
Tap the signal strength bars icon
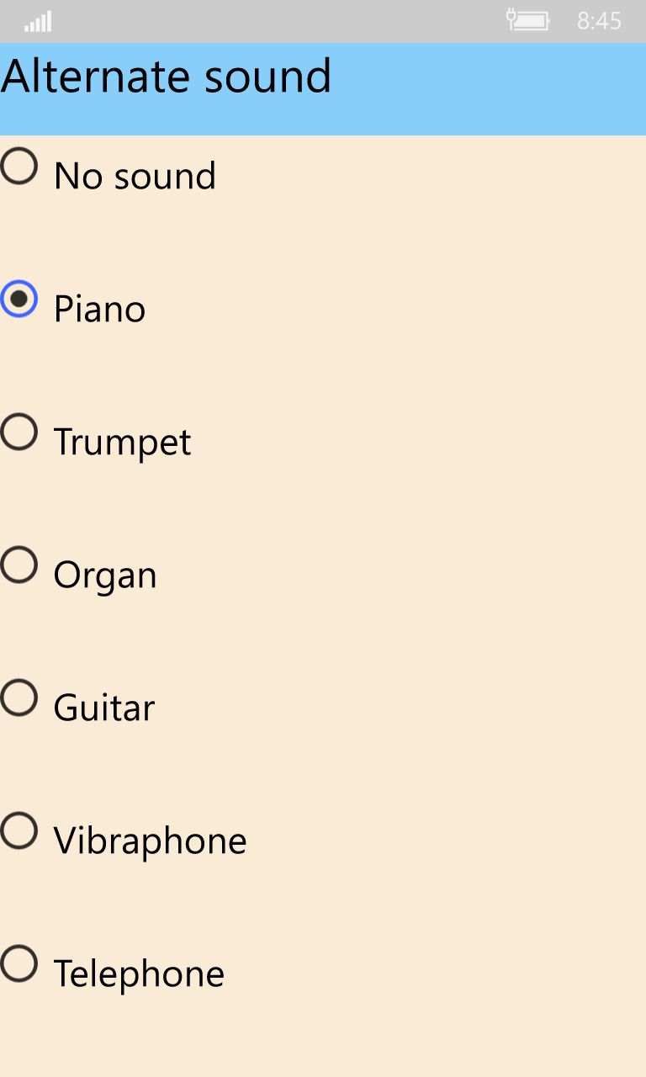pos(38,21)
